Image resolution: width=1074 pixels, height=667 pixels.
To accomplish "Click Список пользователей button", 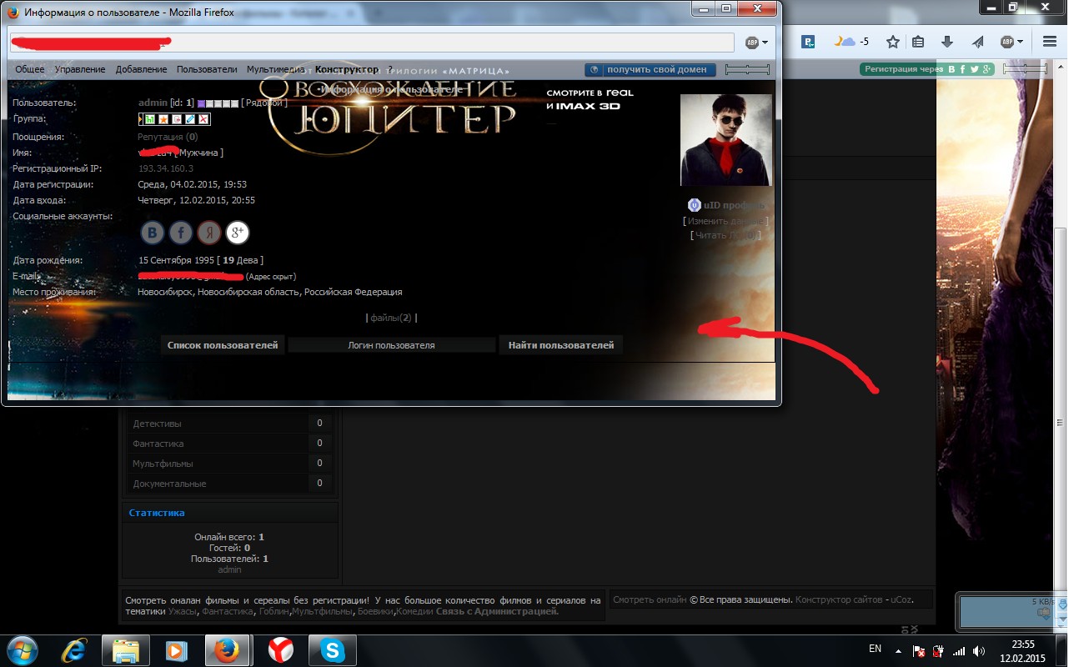I will tap(223, 345).
